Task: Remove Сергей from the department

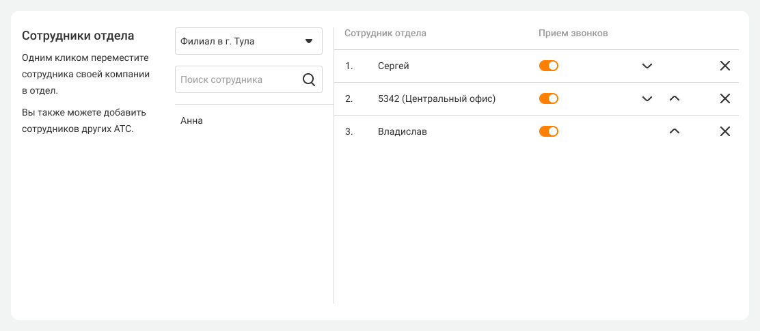Action: click(x=725, y=66)
